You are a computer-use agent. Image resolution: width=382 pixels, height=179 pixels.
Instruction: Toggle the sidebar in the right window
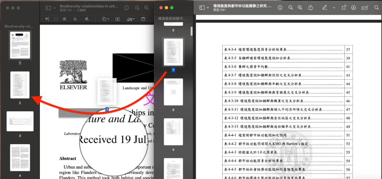click(202, 8)
